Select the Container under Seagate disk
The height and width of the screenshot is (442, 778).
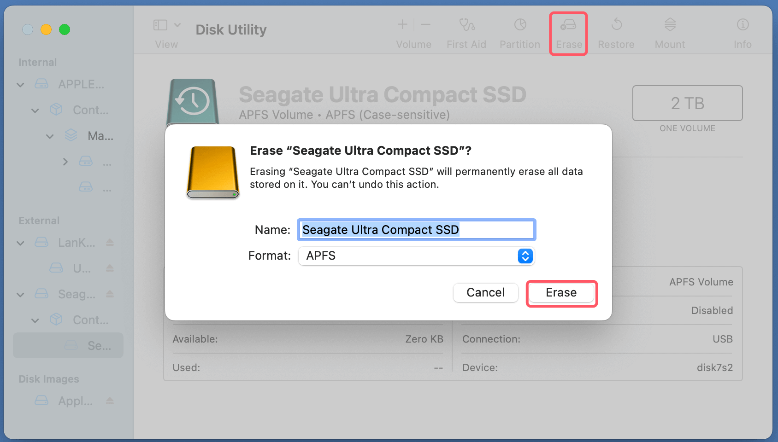pyautogui.click(x=90, y=320)
